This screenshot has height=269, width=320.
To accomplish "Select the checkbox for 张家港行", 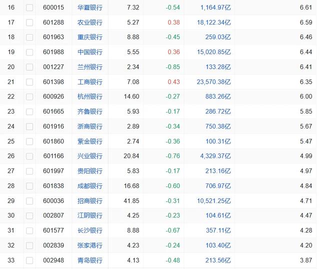I will pos(29,245).
